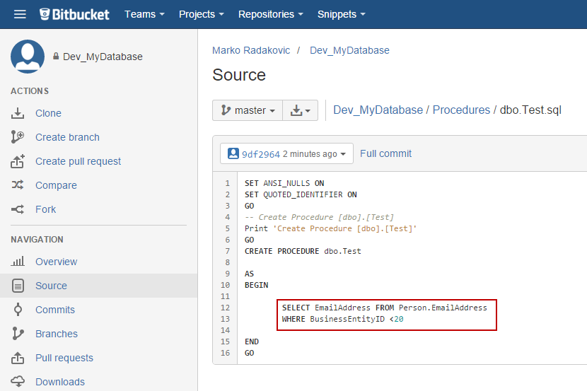
Task: Click the '-- Create Procedure' comment line
Action: click(x=319, y=217)
